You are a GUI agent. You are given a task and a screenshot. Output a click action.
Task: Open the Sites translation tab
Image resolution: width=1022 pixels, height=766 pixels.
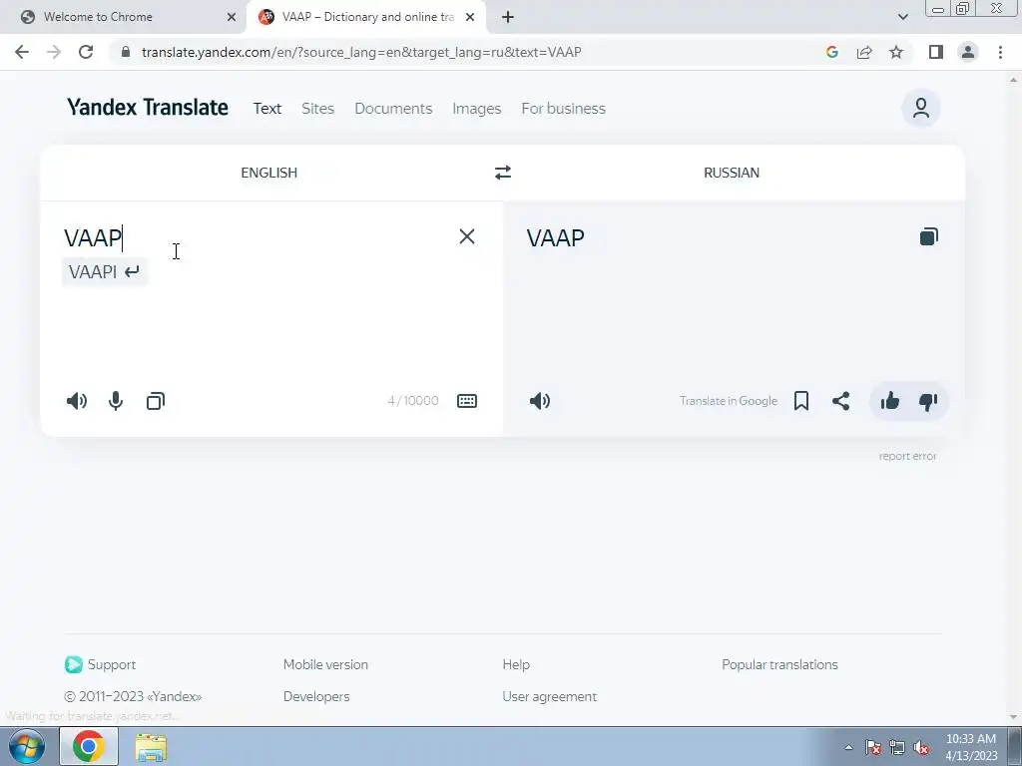tap(318, 108)
